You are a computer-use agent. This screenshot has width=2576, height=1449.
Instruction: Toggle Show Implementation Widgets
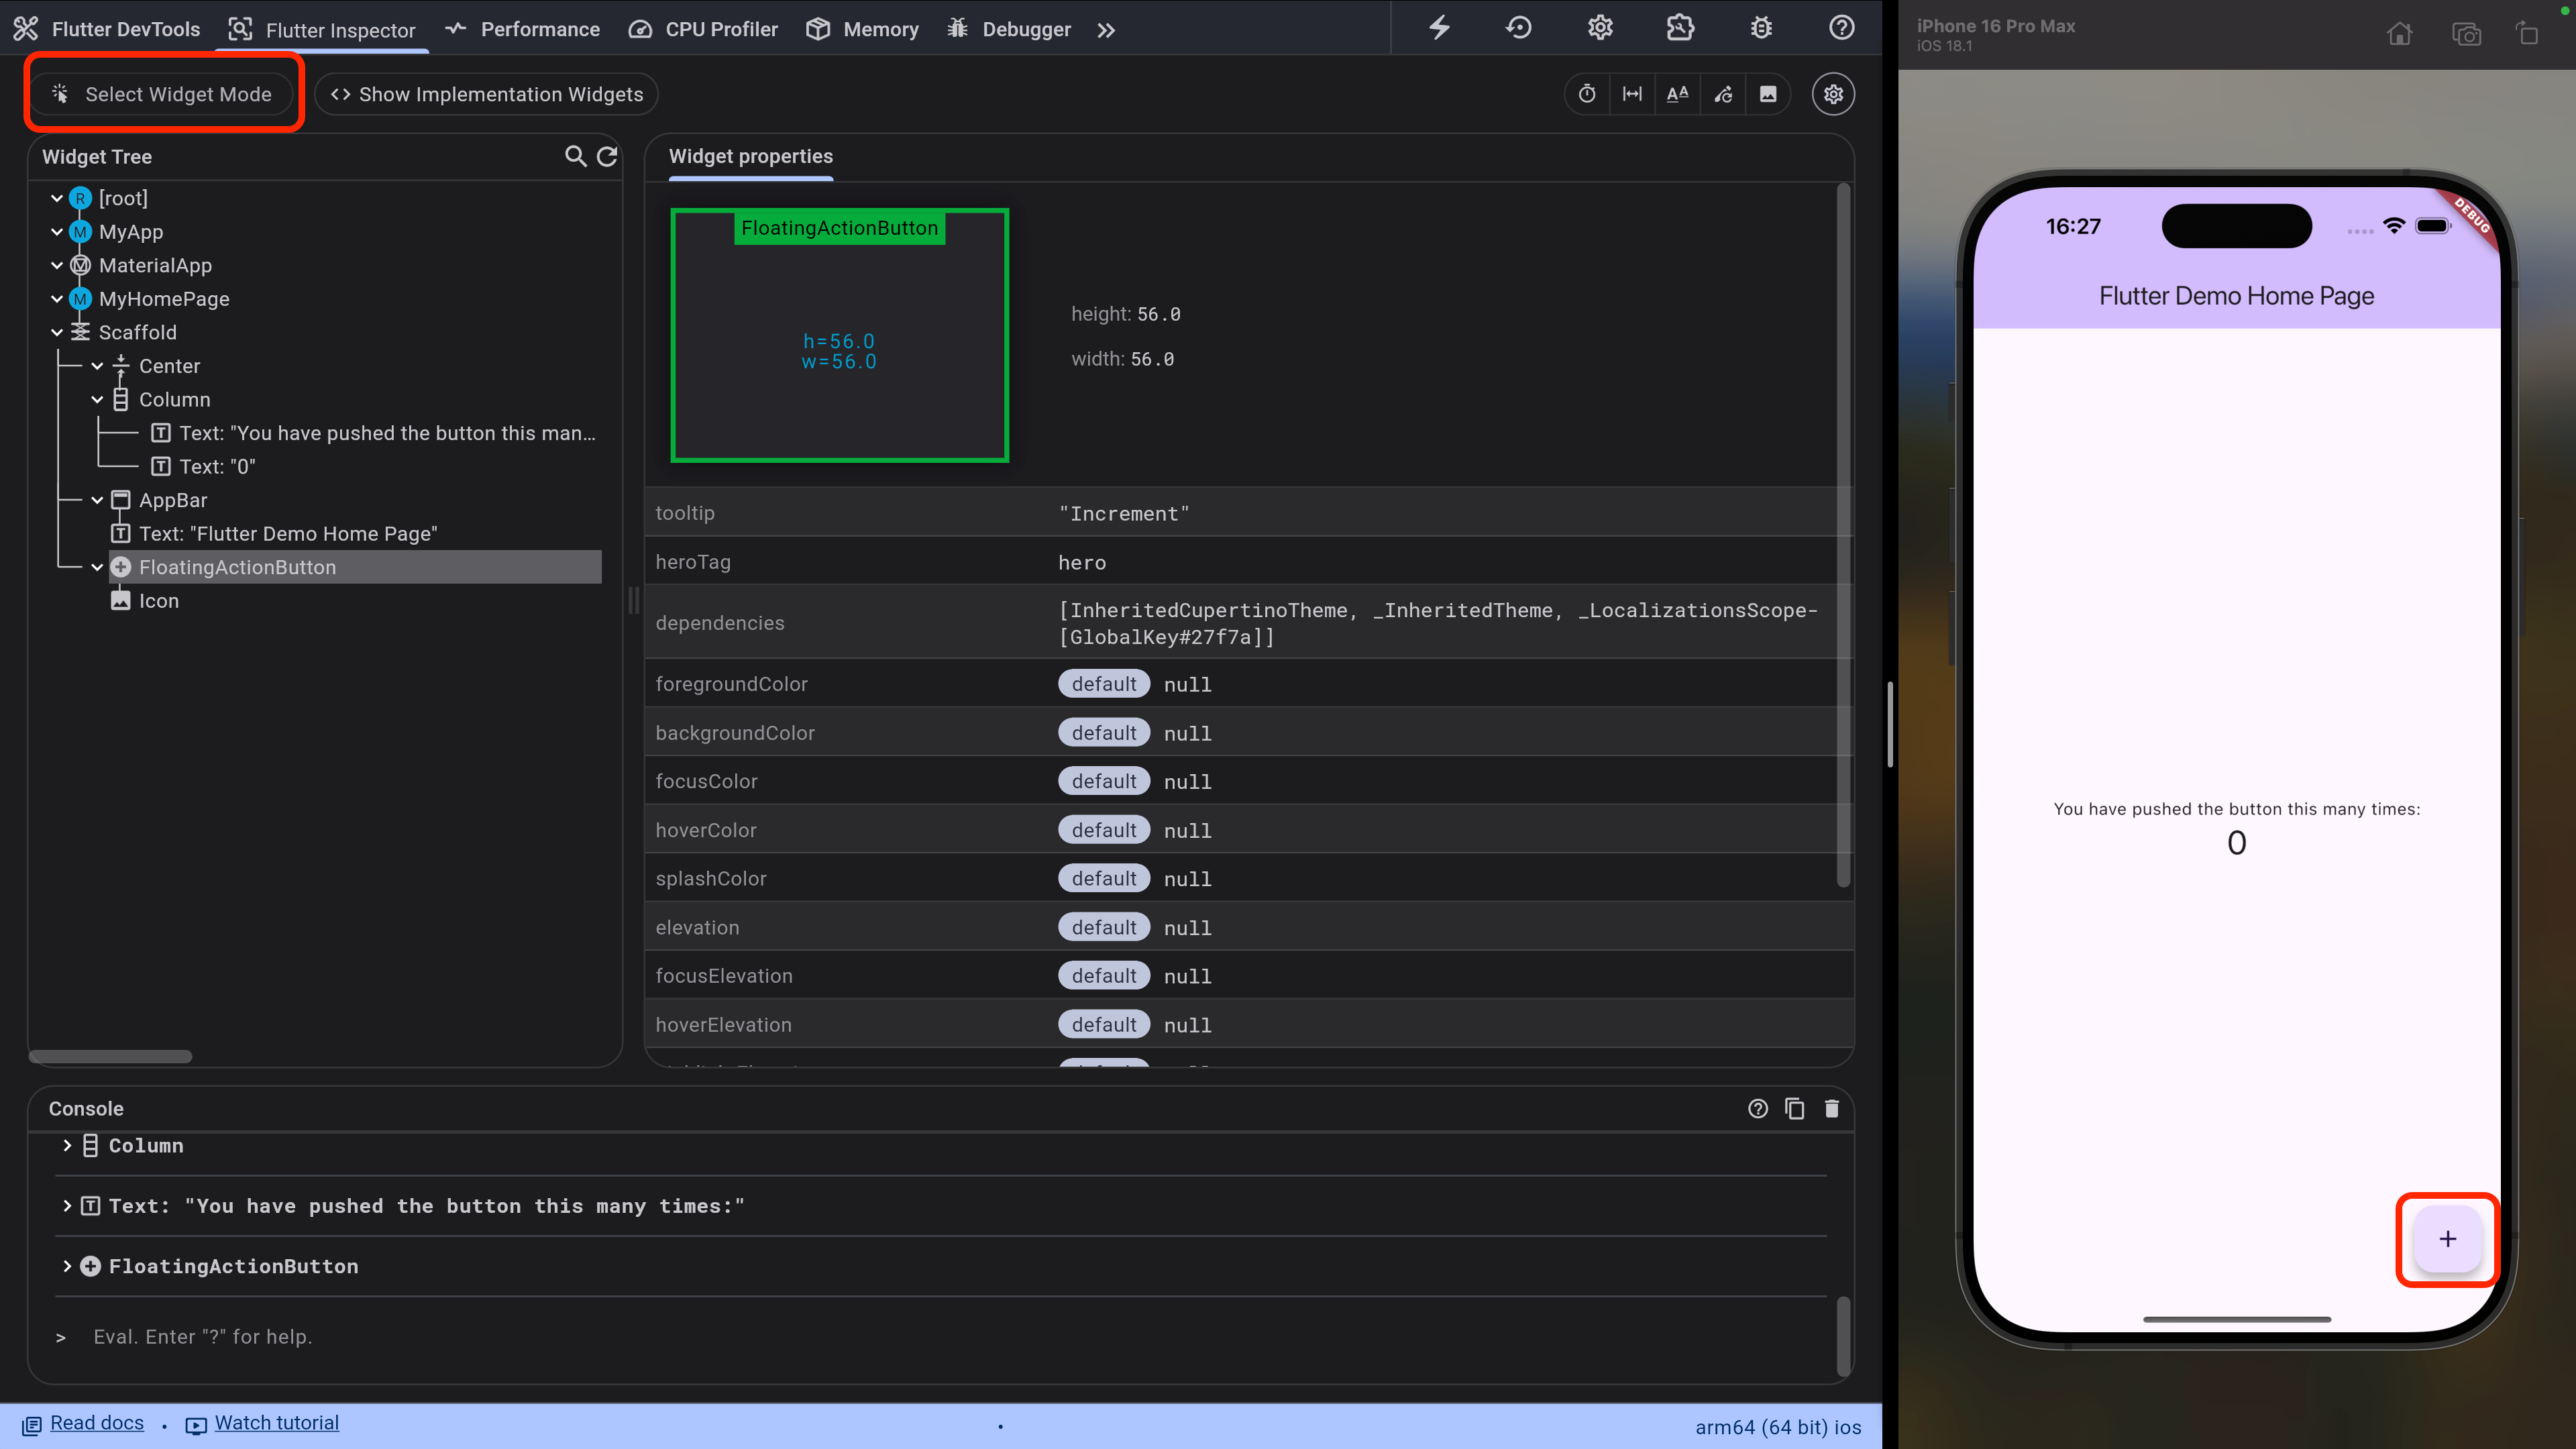pyautogui.click(x=487, y=94)
